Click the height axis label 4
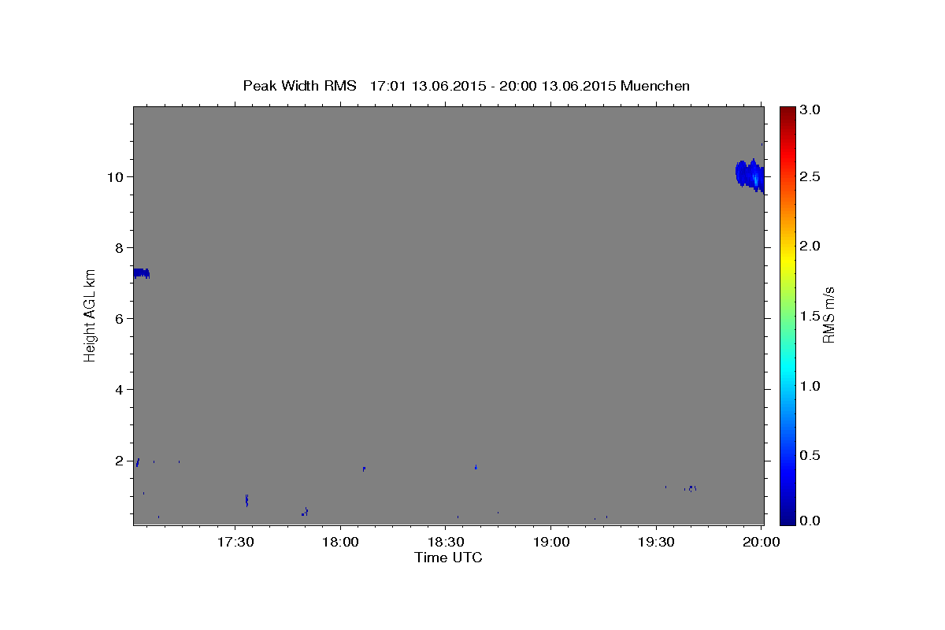The width and height of the screenshot is (945, 630). 121,390
